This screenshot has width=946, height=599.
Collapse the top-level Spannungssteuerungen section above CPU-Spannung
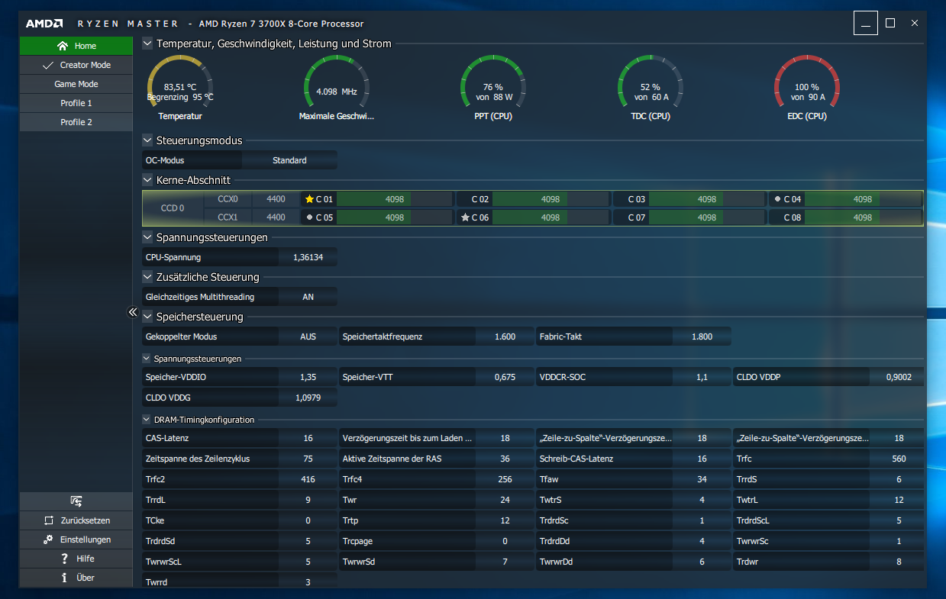[147, 237]
